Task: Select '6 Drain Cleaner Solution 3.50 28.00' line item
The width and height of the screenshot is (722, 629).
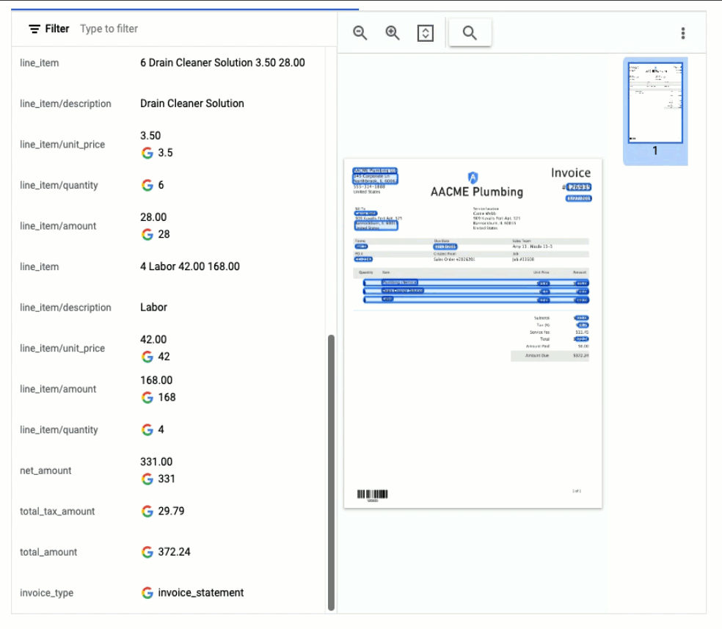Action: point(222,62)
